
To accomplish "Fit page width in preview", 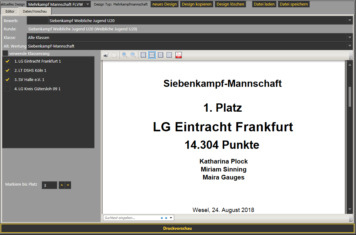I will [x=152, y=55].
